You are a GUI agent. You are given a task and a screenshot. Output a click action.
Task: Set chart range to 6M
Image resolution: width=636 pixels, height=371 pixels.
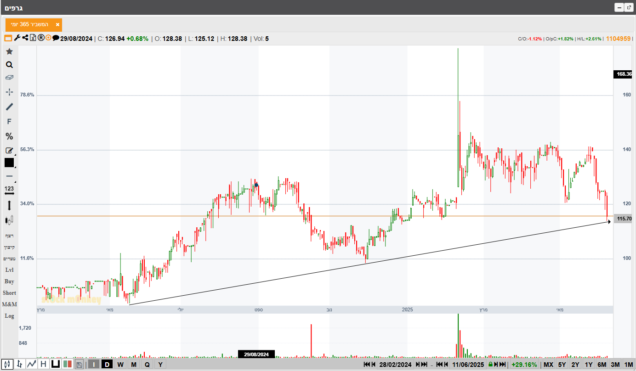(x=602, y=365)
